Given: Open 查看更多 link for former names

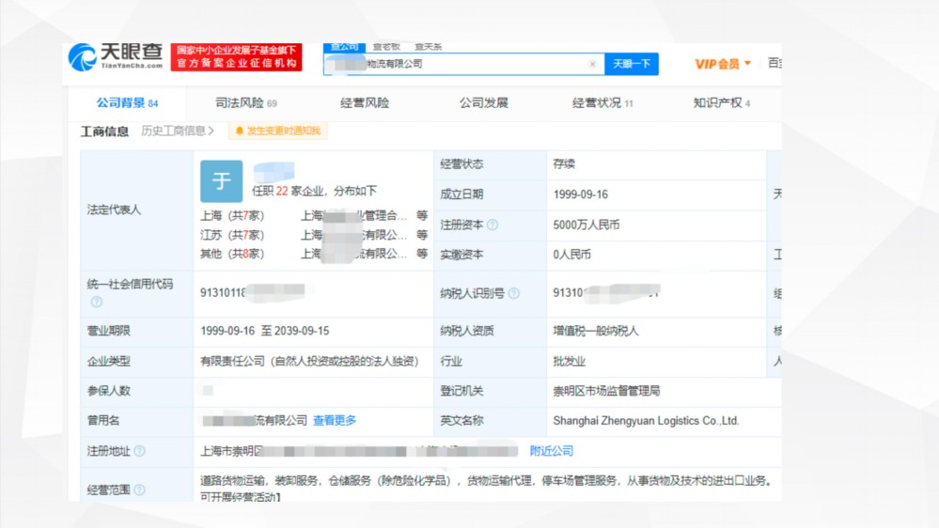Looking at the screenshot, I should [x=335, y=421].
